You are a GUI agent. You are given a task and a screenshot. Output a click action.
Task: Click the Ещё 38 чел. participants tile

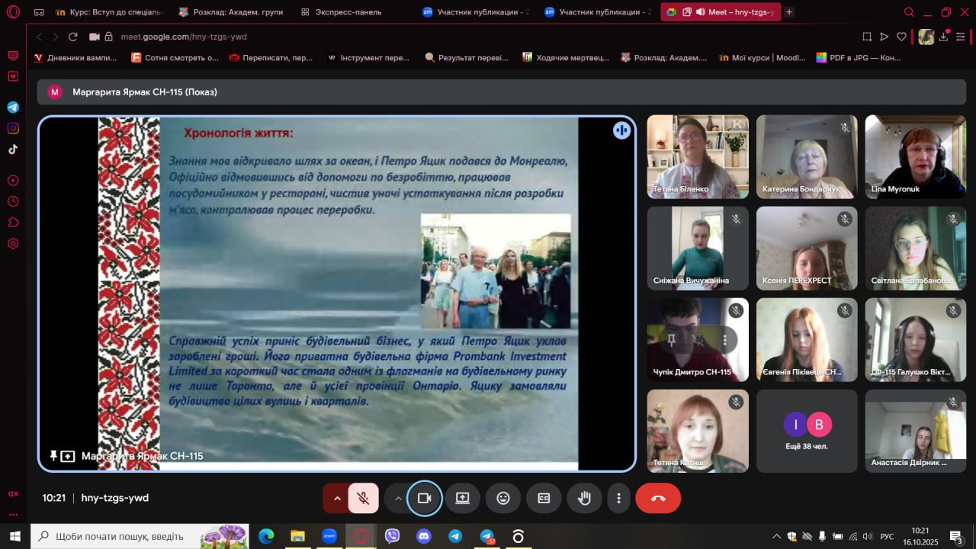tap(807, 431)
